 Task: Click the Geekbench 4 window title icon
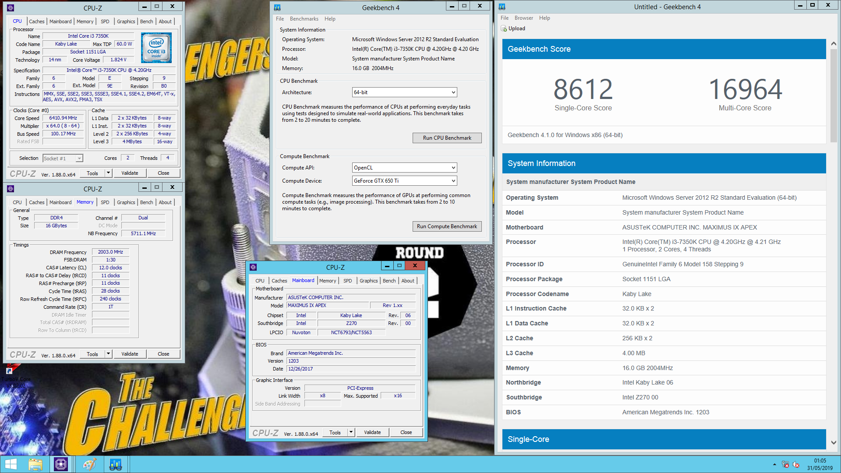pos(277,7)
